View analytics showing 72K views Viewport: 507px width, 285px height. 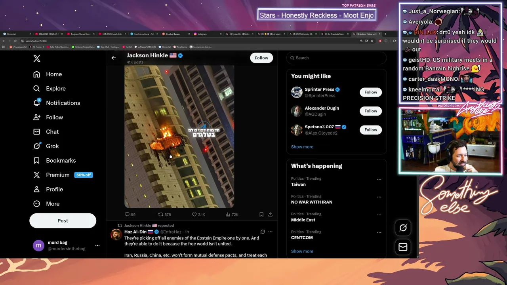[232, 215]
